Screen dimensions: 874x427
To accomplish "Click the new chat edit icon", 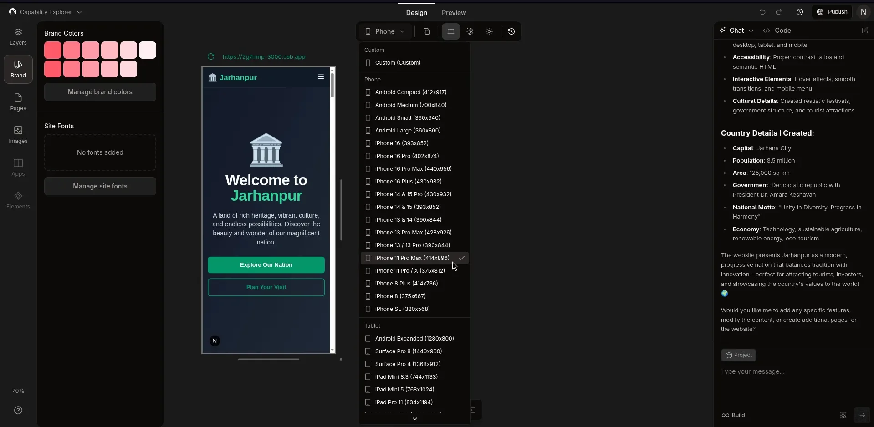I will coord(864,30).
